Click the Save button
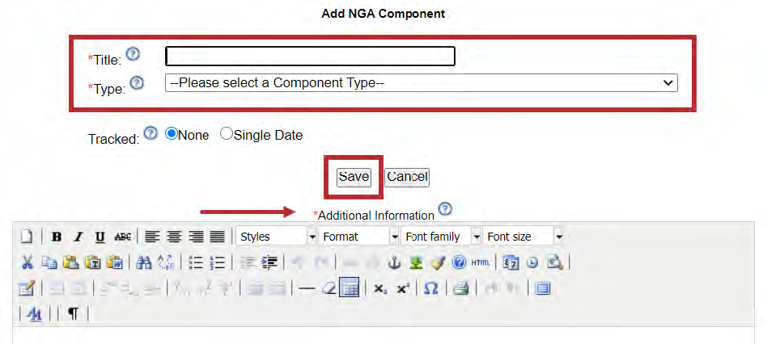Screen dimensions: 767x344 click(x=354, y=177)
